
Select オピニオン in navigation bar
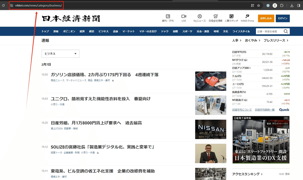pyautogui.click(x=69, y=31)
